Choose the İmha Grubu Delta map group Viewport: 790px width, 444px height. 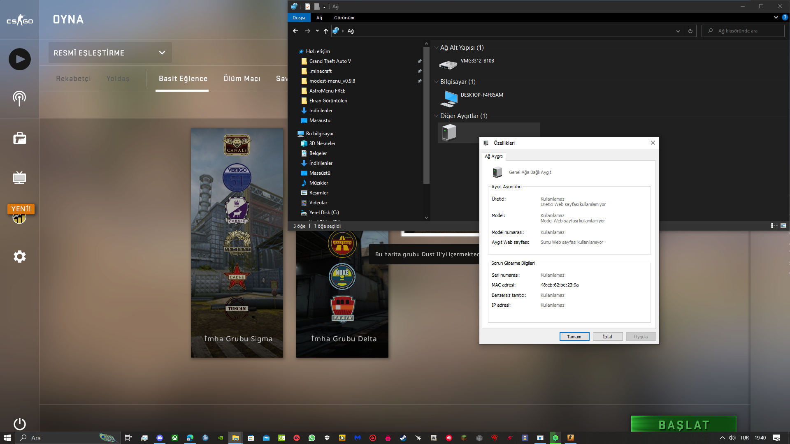click(x=342, y=294)
